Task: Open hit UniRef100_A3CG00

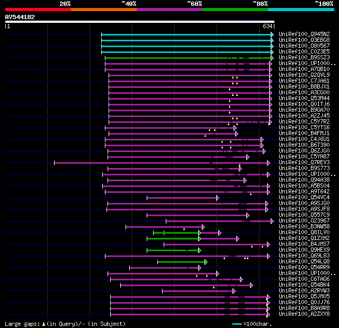Action: [304, 93]
